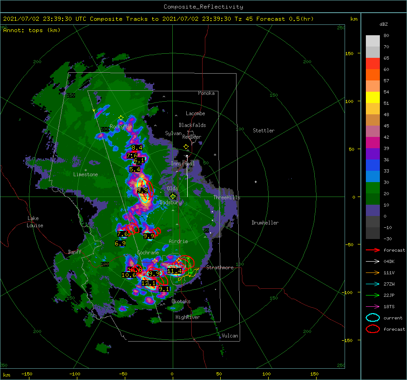Click the 10.6 storm top annotation

click(x=129, y=275)
